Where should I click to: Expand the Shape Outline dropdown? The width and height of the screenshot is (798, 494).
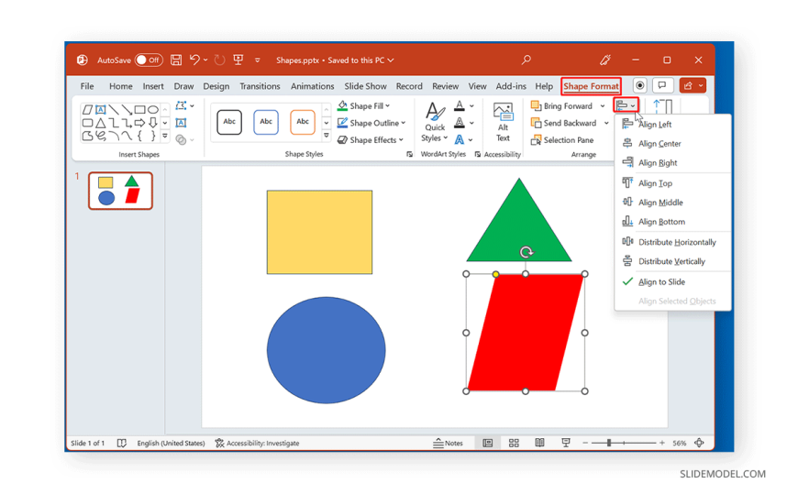[x=403, y=123]
